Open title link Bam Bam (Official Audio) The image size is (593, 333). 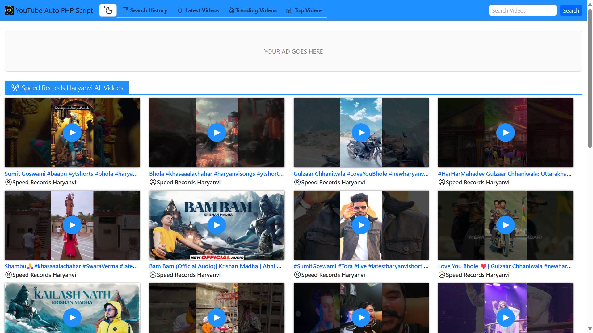pos(215,266)
